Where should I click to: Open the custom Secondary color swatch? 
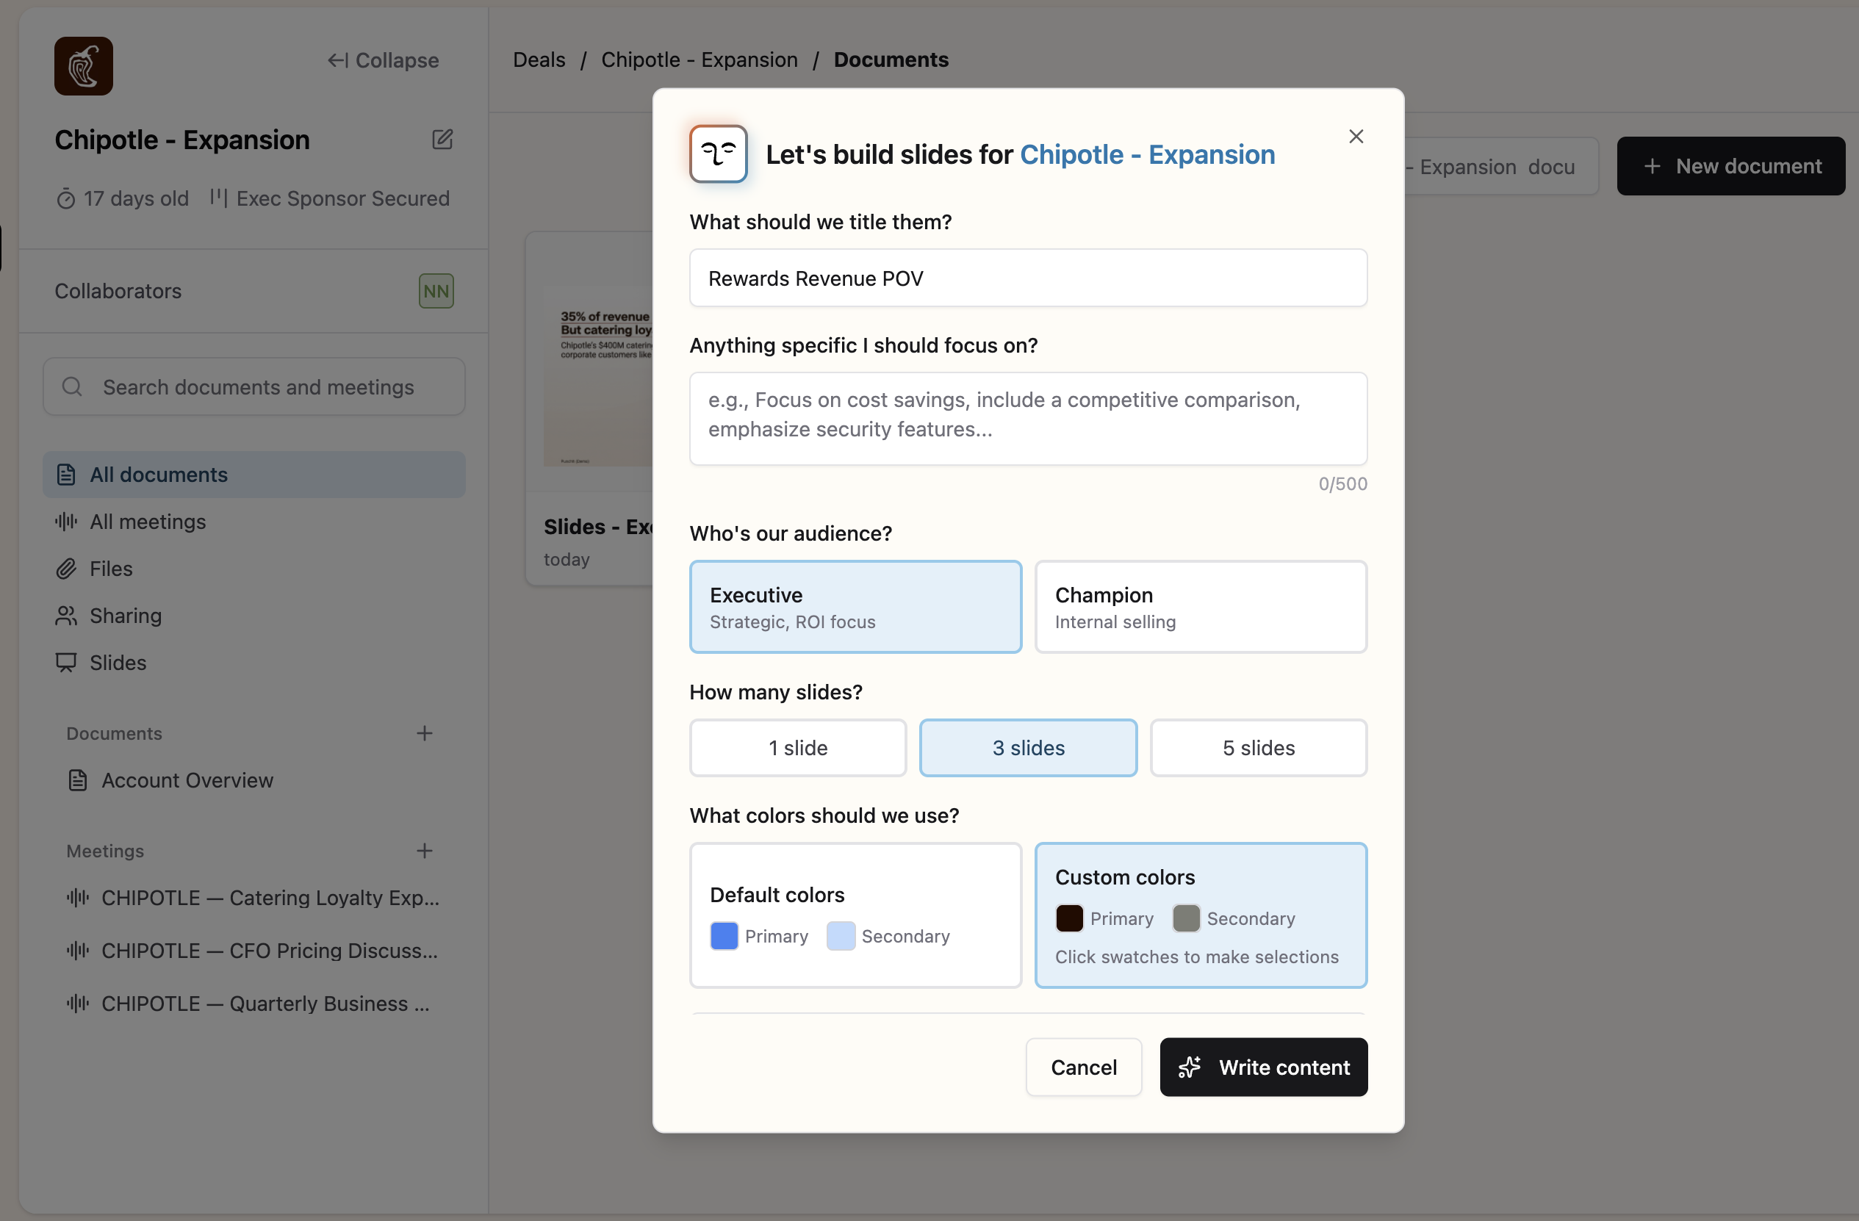(1186, 918)
